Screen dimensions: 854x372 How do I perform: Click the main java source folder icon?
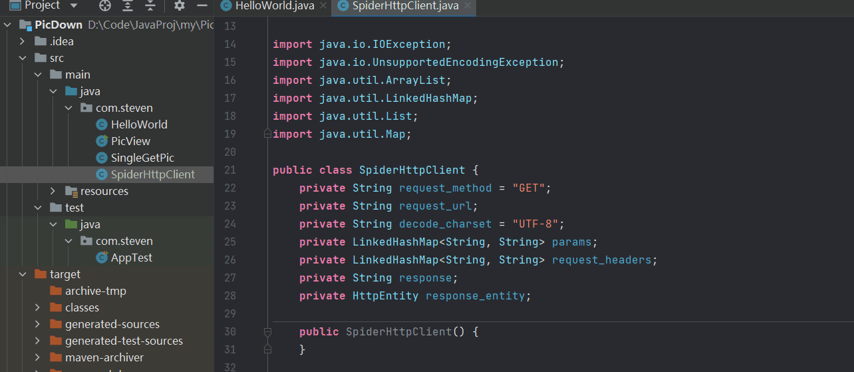coord(71,91)
